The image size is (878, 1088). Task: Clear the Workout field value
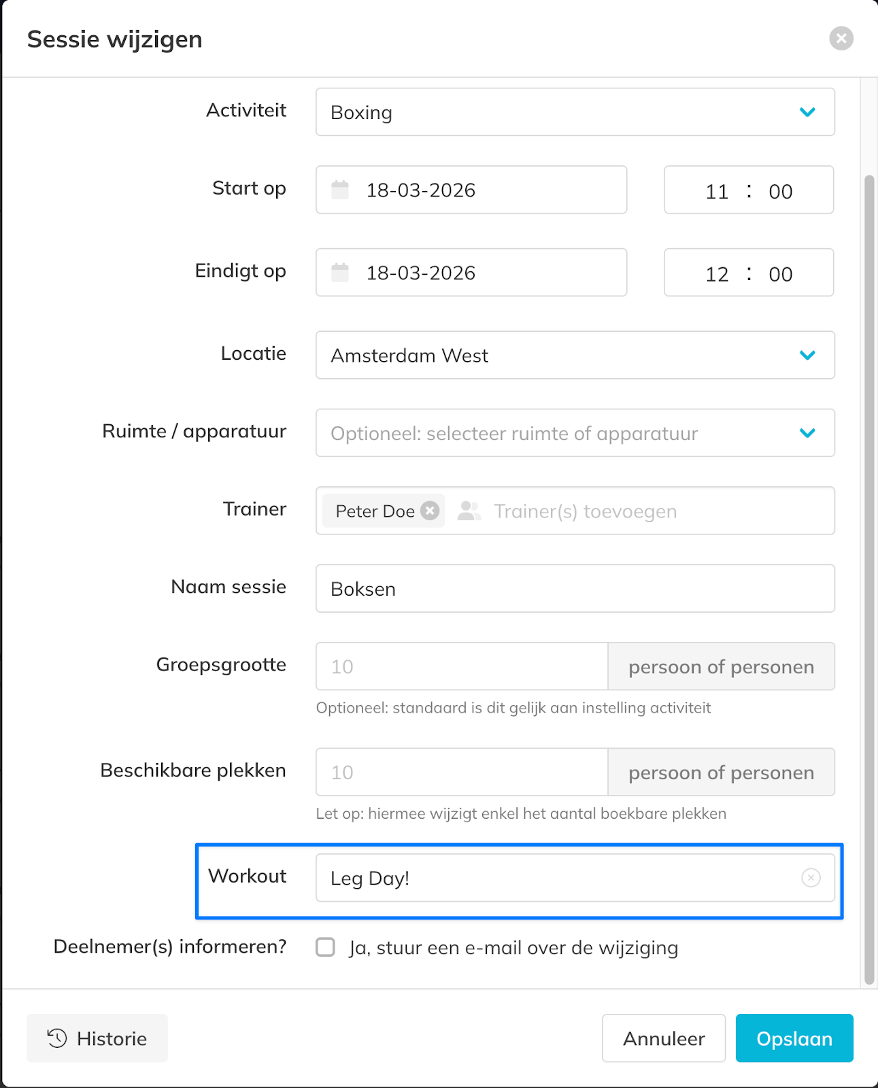pyautogui.click(x=811, y=878)
